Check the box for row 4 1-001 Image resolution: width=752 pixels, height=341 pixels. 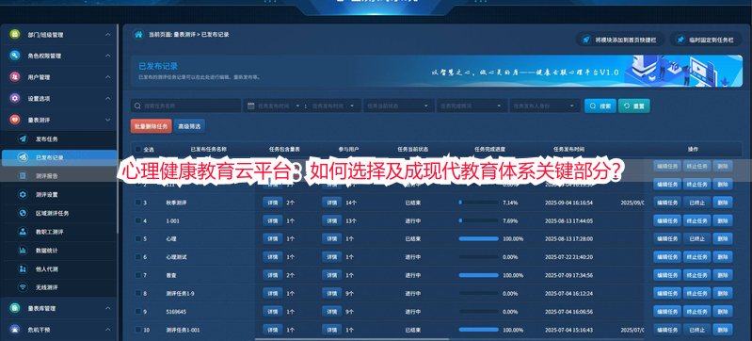[x=138, y=220]
